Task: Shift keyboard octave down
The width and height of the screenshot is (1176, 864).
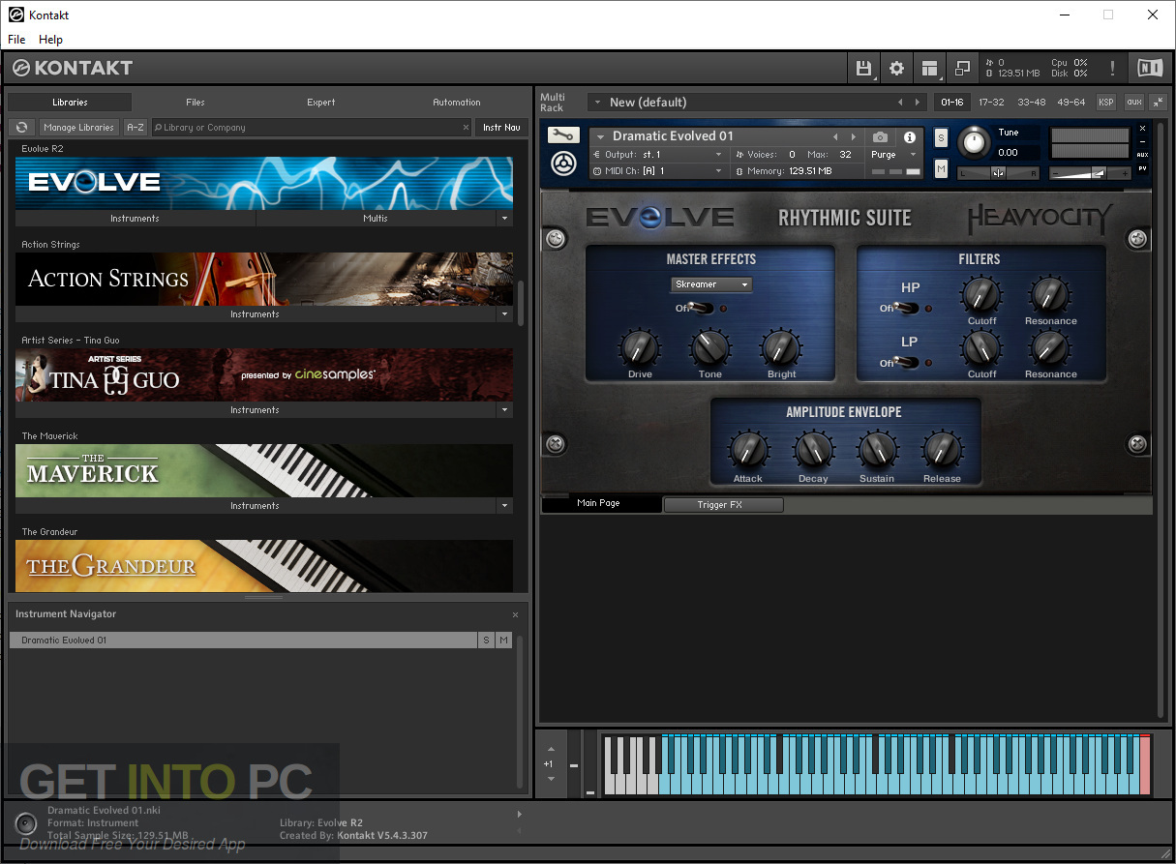Action: 551,779
